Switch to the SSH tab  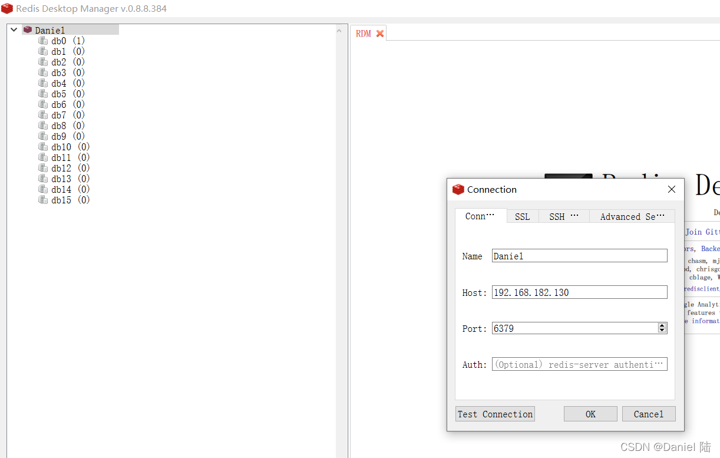pos(564,216)
